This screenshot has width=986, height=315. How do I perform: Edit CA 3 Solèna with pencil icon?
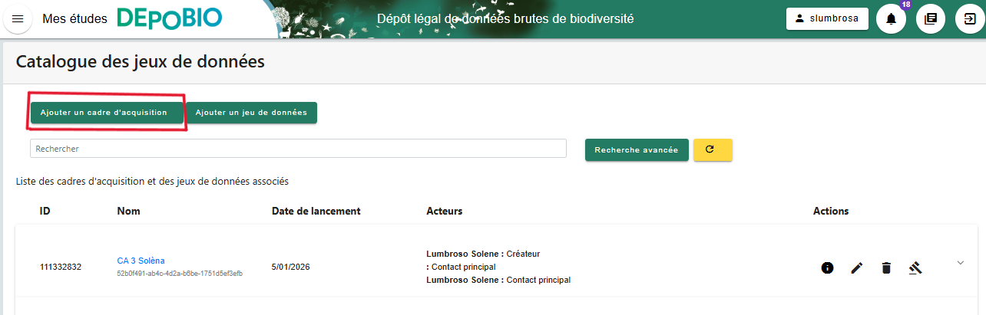[x=857, y=267]
